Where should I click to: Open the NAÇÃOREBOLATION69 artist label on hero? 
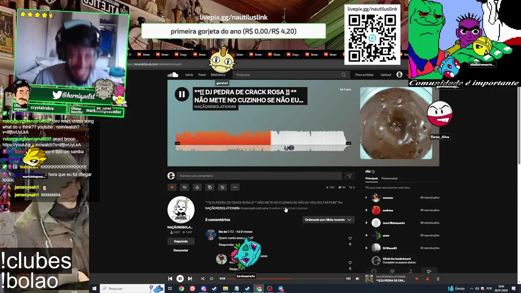click(215, 107)
